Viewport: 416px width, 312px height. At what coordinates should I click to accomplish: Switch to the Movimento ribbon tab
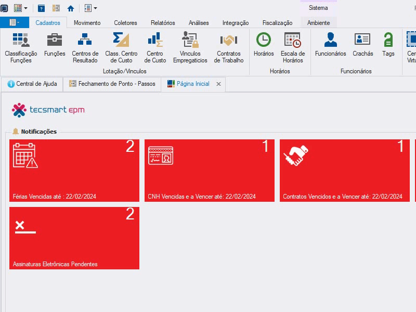click(87, 23)
